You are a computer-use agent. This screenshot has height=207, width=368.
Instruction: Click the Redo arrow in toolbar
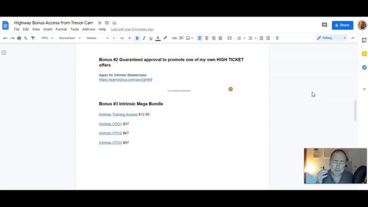[12, 38]
